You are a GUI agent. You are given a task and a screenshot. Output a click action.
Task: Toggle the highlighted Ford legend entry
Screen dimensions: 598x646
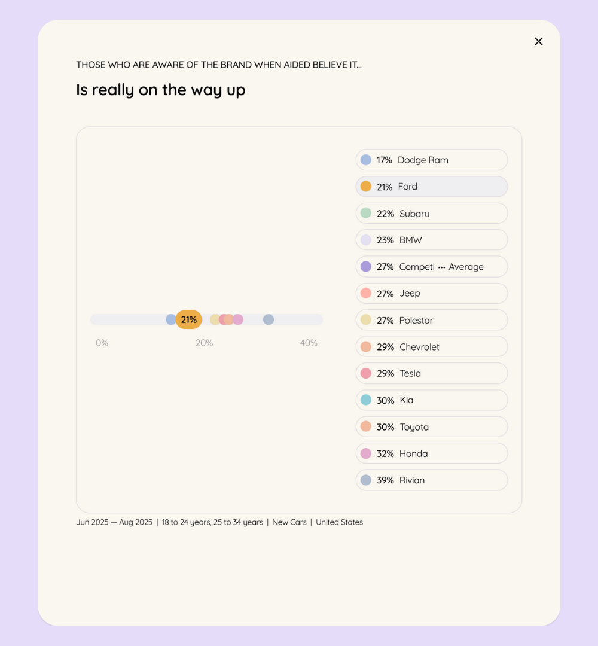pyautogui.click(x=432, y=187)
